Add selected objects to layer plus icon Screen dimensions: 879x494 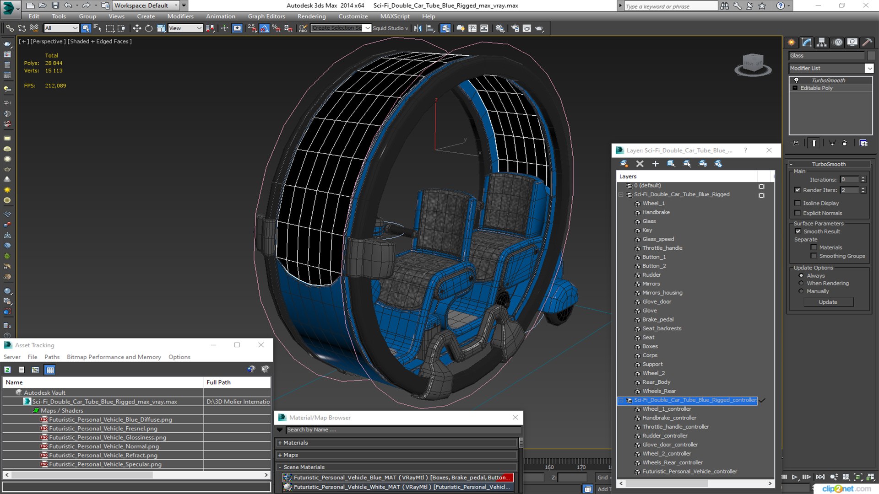[x=655, y=164]
